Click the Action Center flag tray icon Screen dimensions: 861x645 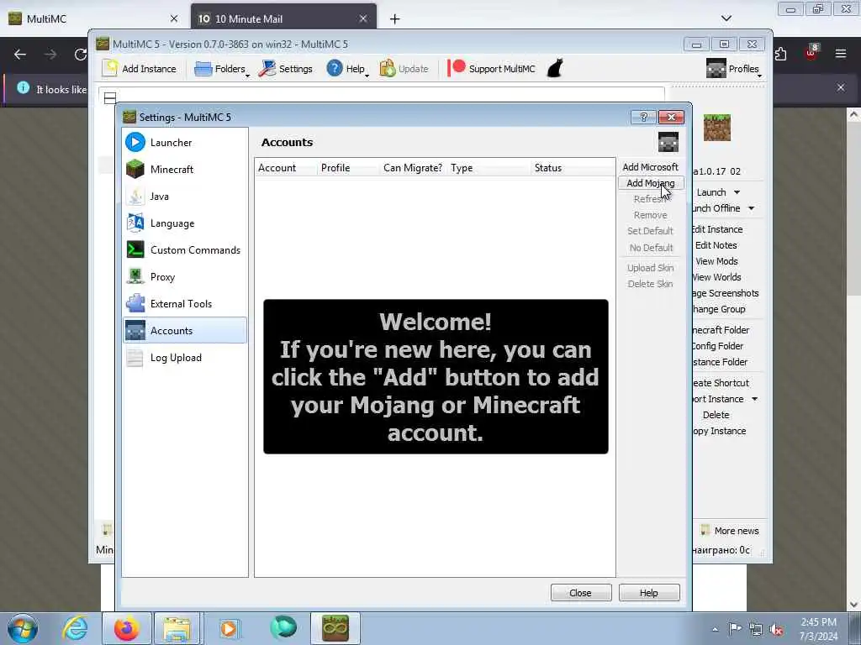pyautogui.click(x=735, y=629)
